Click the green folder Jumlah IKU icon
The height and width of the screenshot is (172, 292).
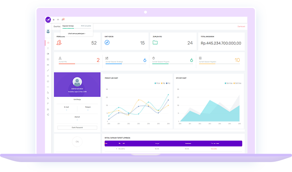155,43
